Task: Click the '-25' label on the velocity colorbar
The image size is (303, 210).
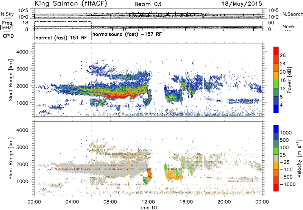Action: (284, 162)
